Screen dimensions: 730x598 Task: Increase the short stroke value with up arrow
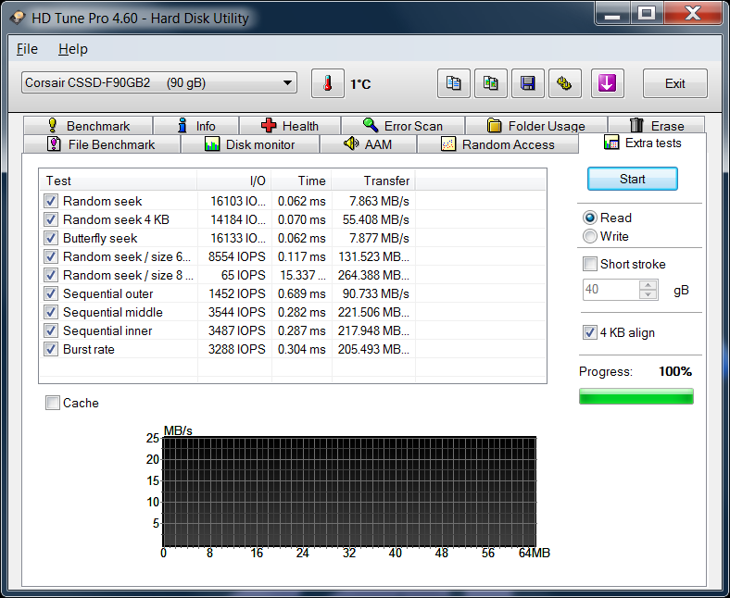point(648,285)
